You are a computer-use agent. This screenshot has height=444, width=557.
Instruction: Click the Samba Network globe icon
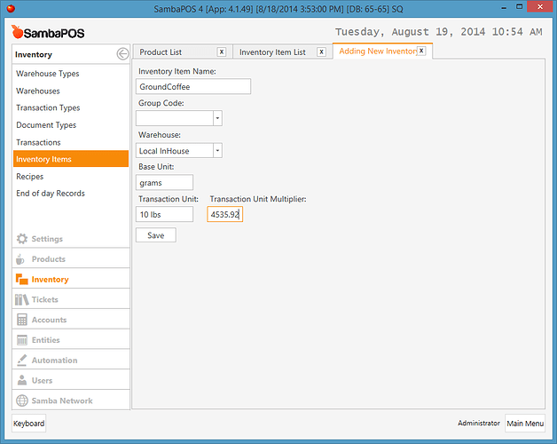(22, 400)
